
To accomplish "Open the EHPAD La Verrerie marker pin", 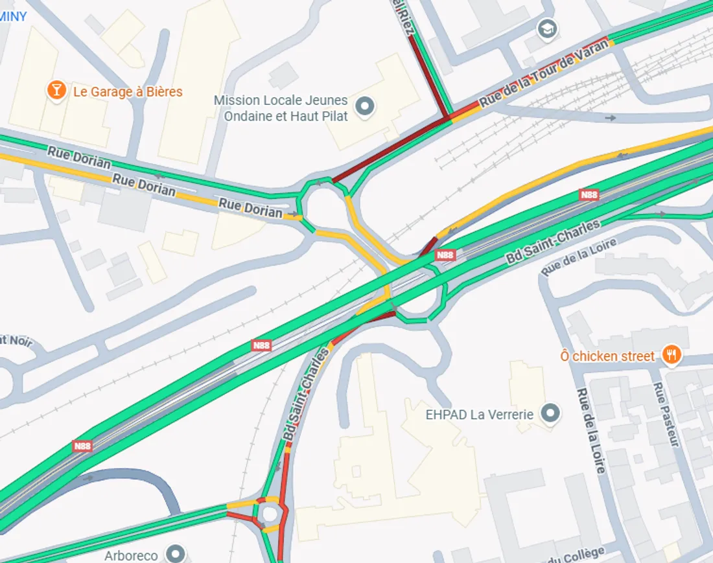I will point(551,413).
